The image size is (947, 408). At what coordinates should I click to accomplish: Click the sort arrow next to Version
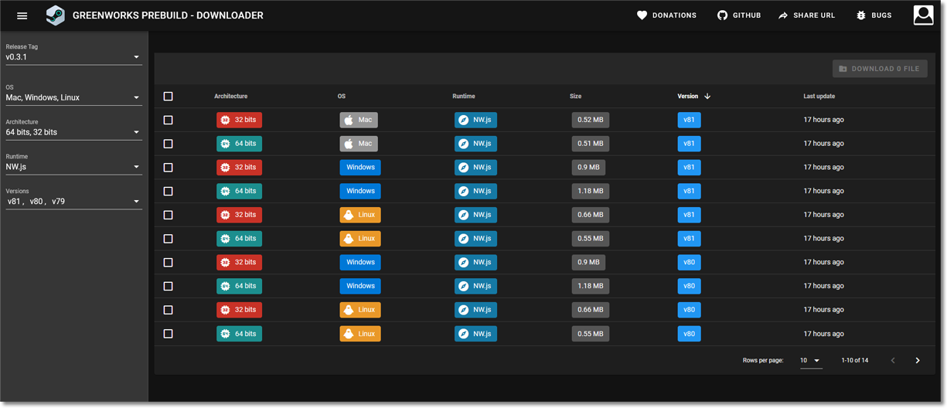click(x=707, y=97)
